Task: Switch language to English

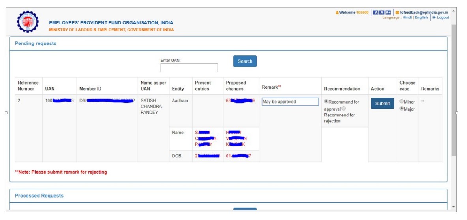Action: pyautogui.click(x=421, y=18)
